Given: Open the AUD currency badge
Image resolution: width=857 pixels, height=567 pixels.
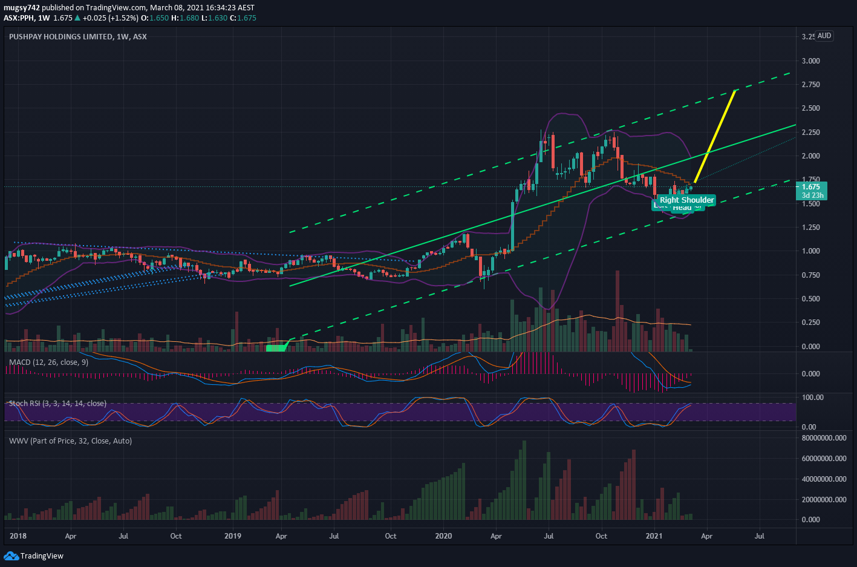Looking at the screenshot, I should pos(824,36).
